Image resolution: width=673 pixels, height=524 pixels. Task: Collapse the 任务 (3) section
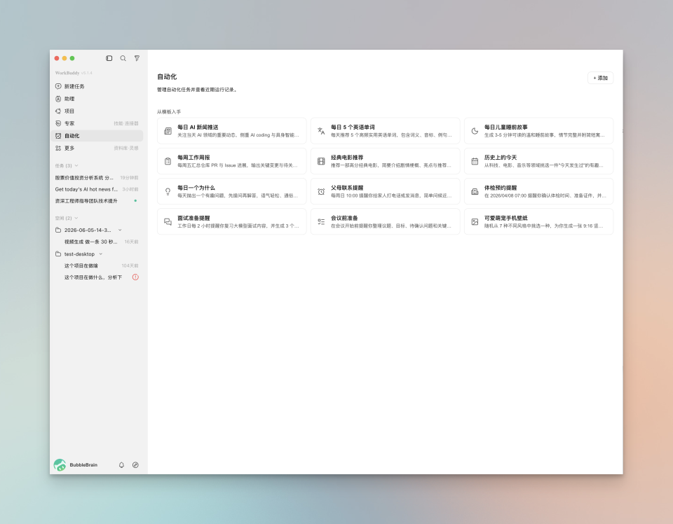click(76, 165)
